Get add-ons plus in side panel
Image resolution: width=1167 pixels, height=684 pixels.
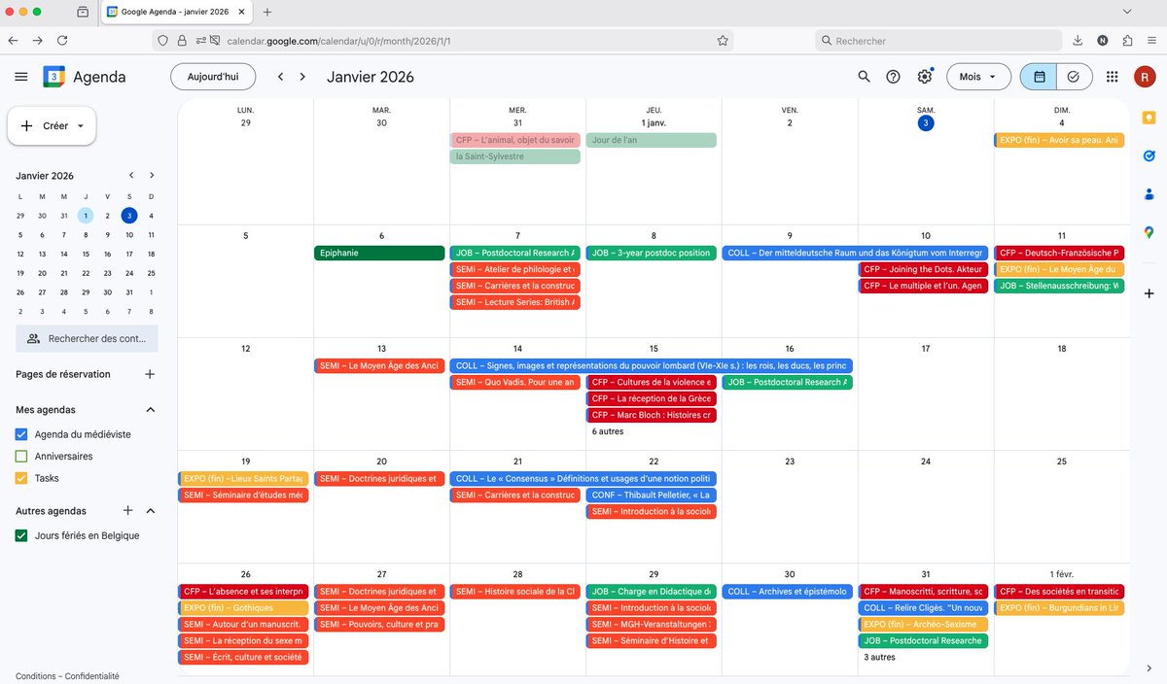(1149, 292)
